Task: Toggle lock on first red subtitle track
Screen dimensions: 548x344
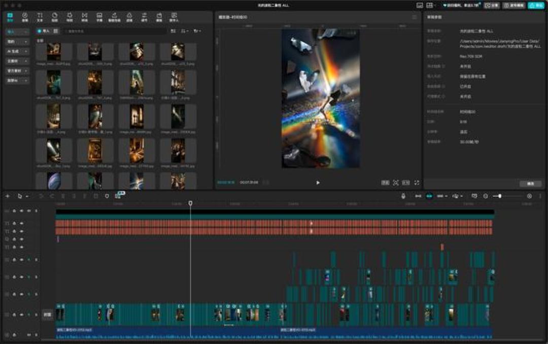Action: 14,223
